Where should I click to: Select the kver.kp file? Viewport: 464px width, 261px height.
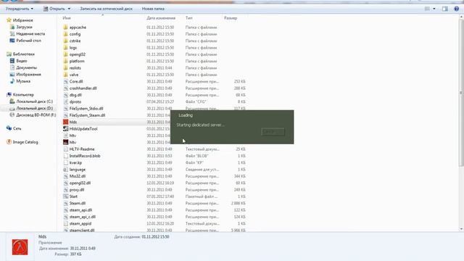click(75, 162)
